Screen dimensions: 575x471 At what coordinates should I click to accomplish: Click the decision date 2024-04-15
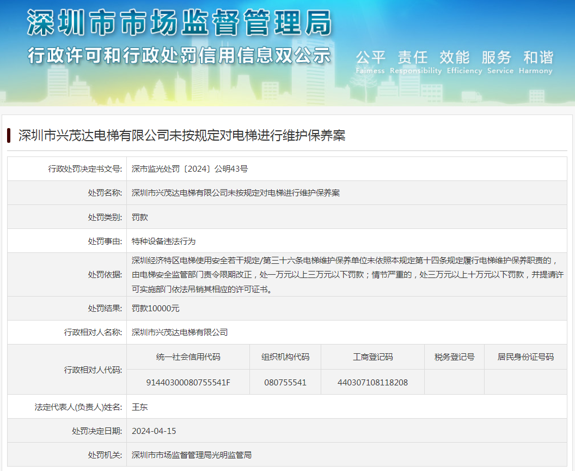[154, 431]
